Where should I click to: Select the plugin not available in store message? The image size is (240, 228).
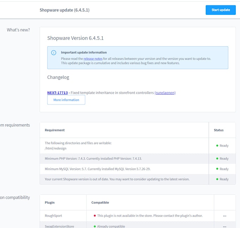(x=150, y=216)
